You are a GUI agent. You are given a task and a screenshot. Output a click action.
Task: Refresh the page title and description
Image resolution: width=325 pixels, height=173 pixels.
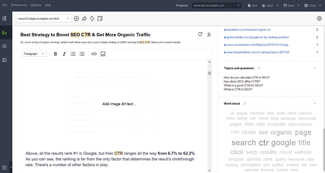[x=200, y=34]
